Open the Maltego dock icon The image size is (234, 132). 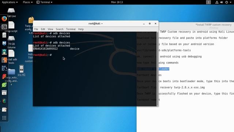point(4,68)
